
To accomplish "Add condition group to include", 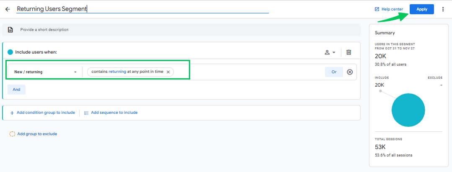I will coord(46,113).
